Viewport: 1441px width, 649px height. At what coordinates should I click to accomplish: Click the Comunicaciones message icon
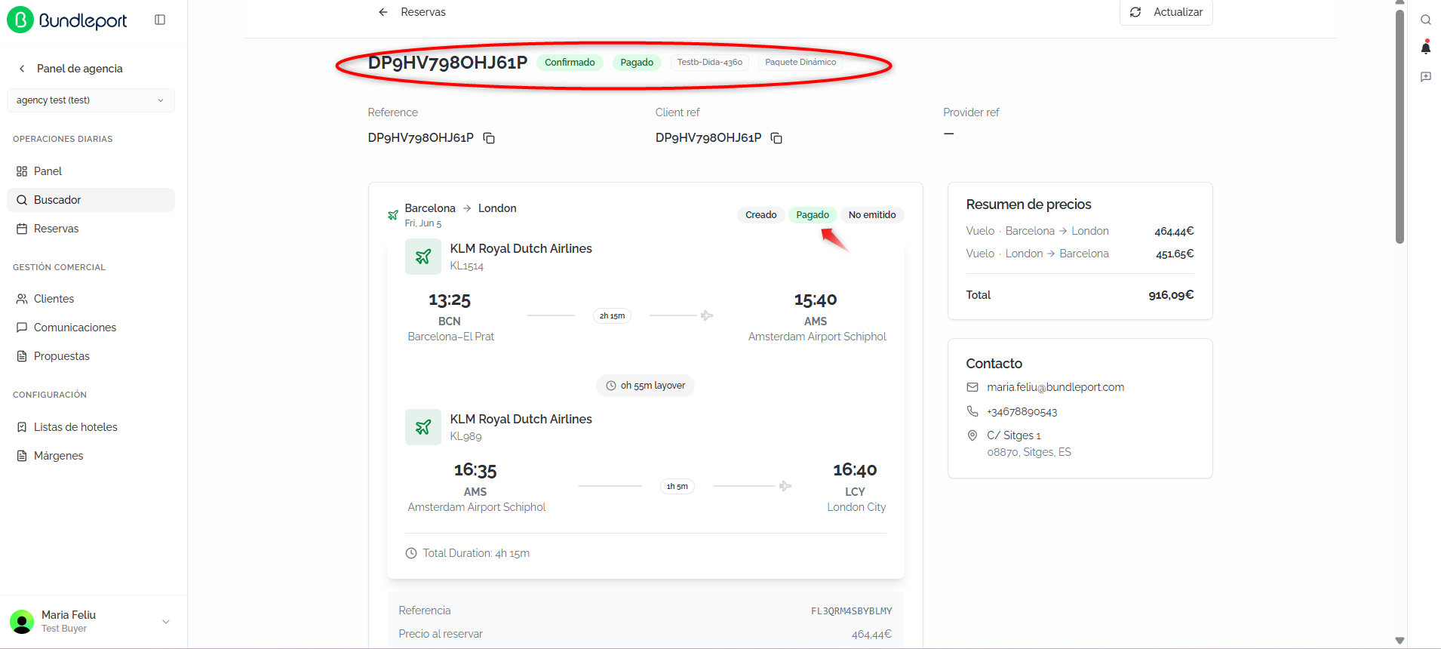(22, 328)
